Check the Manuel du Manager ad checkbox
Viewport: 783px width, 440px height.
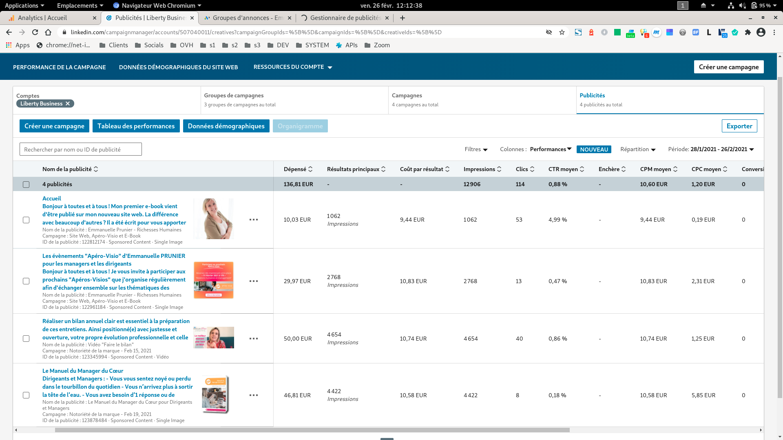(x=26, y=395)
